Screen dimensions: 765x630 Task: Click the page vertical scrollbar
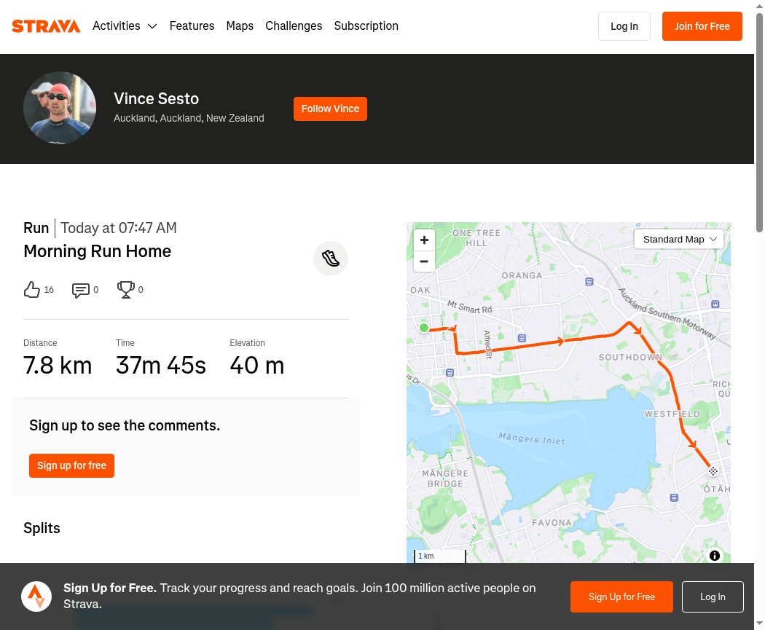click(x=759, y=122)
